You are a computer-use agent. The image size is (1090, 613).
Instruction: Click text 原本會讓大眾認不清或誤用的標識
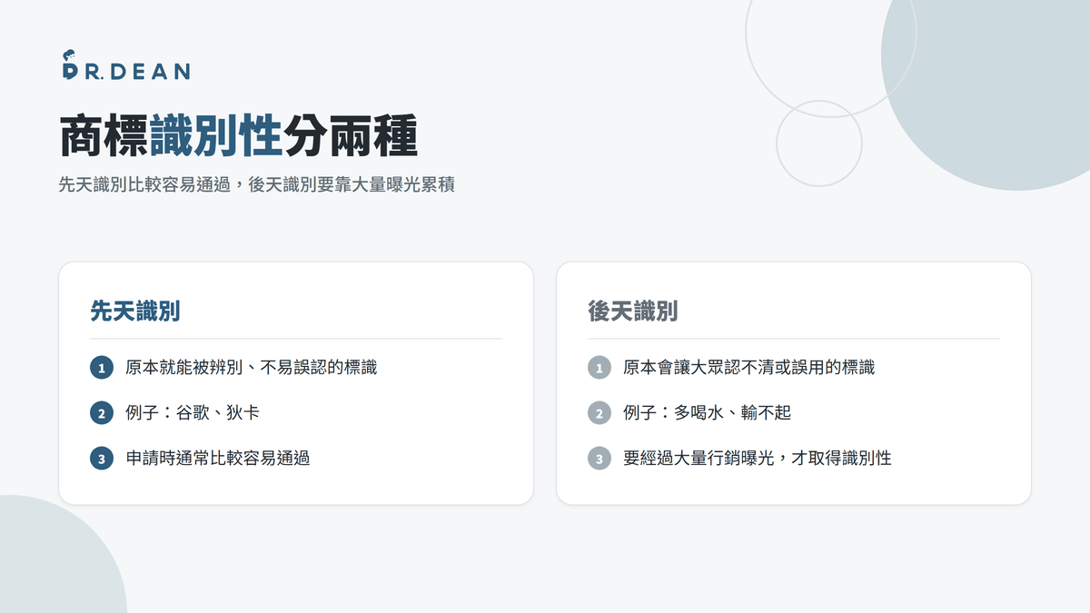pyautogui.click(x=748, y=368)
